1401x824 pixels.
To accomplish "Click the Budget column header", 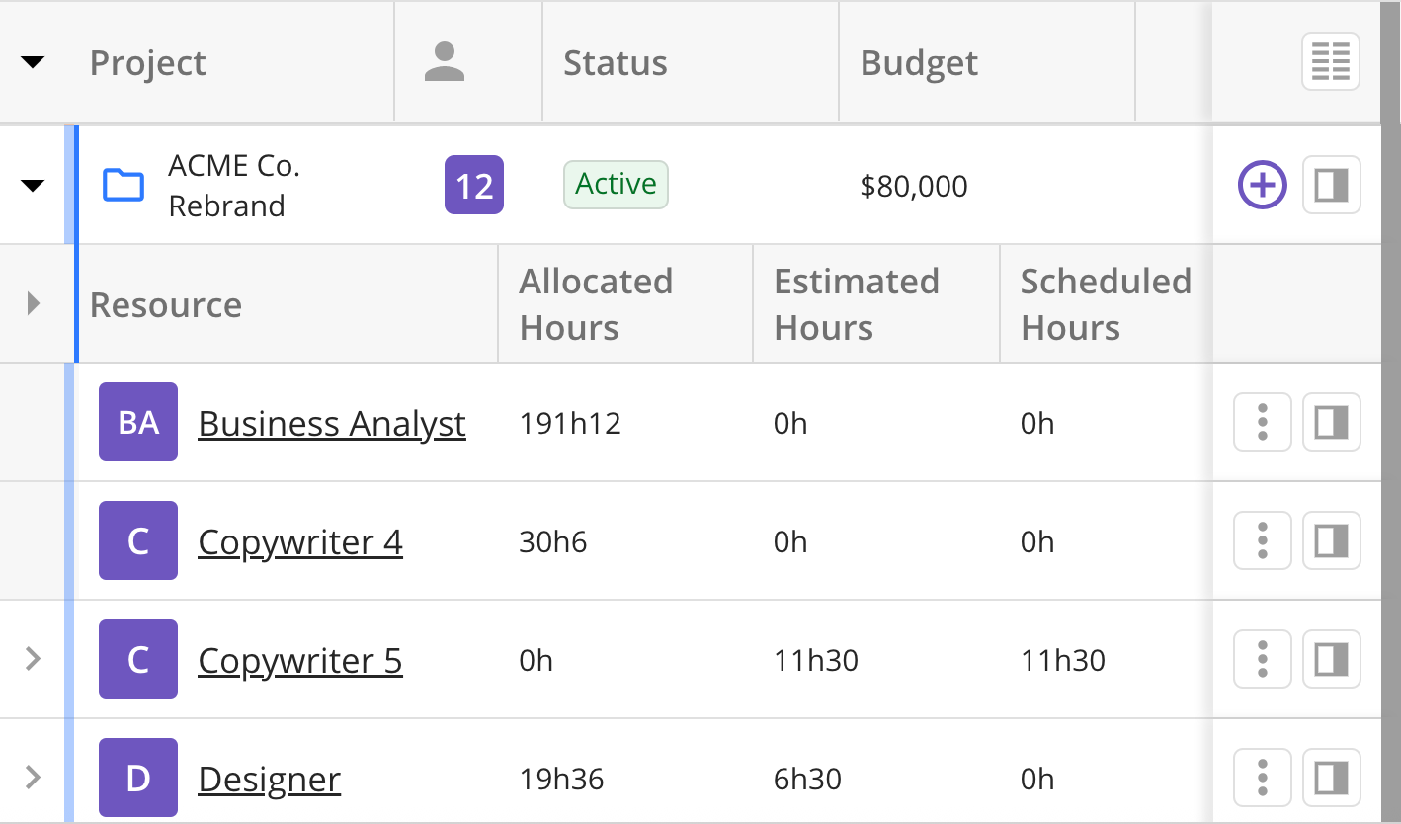I will tap(919, 63).
